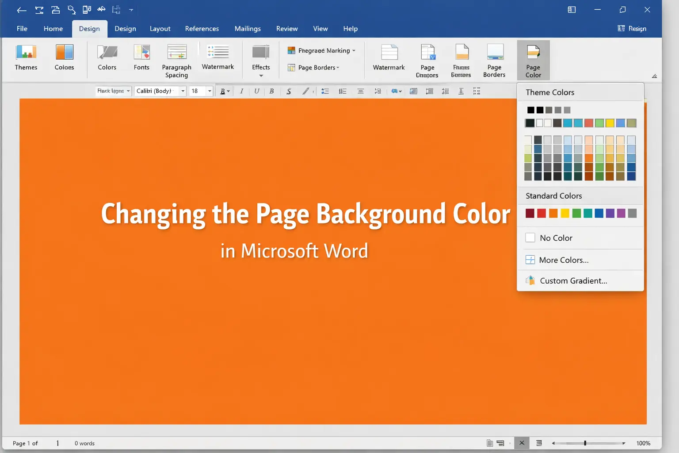Click the Resign text at top right

tap(637, 28)
